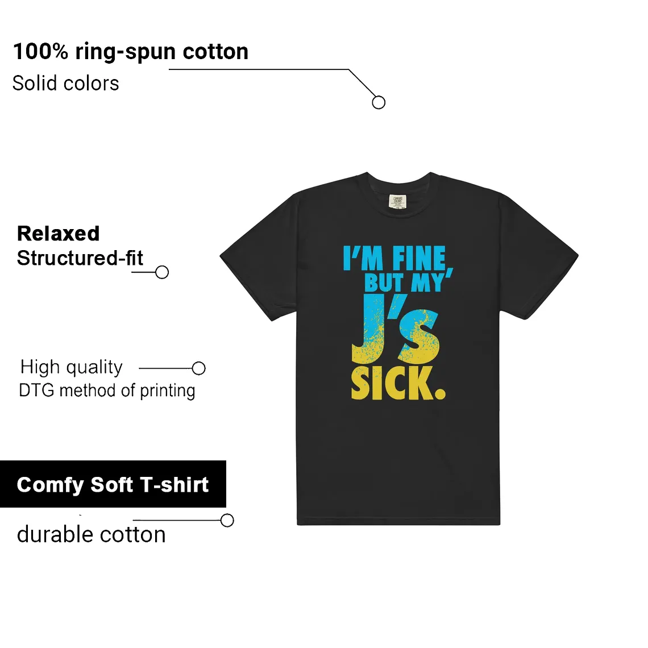Click the callout circle beside Structured-fit
This screenshot has height=648, width=648.
click(x=162, y=272)
